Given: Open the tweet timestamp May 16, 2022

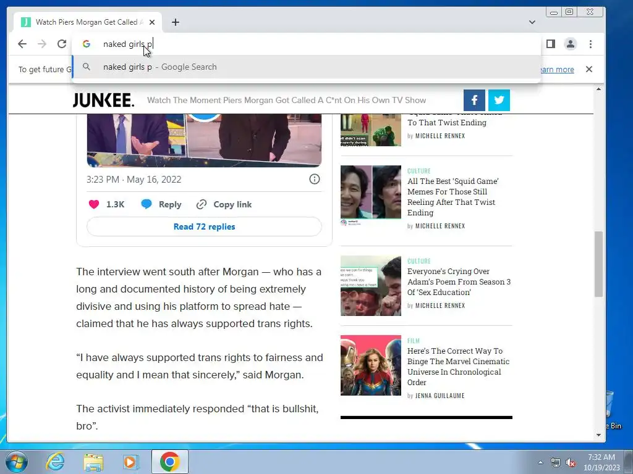Looking at the screenshot, I should [x=134, y=180].
